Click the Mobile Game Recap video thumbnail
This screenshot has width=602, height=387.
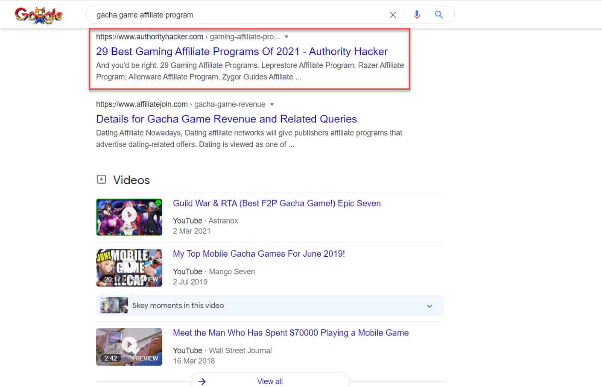129,268
